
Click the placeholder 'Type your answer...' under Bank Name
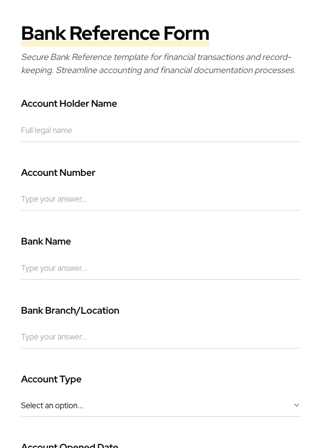click(54, 268)
